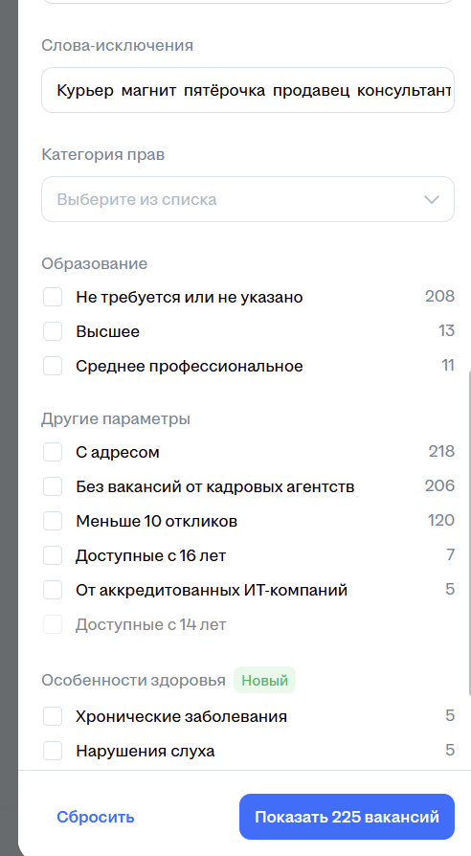Viewport: 471px width, 856px height.
Task: Check the Хронические заболевания checkbox
Action: 53,716
